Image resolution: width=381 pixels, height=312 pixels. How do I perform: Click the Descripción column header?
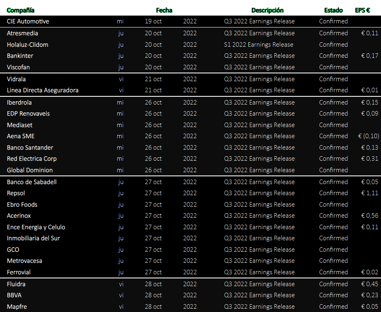click(267, 10)
